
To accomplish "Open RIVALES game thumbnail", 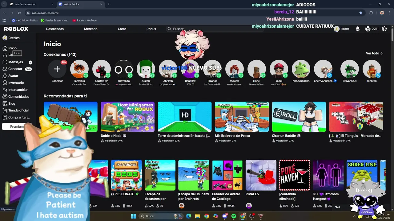I will (261, 175).
